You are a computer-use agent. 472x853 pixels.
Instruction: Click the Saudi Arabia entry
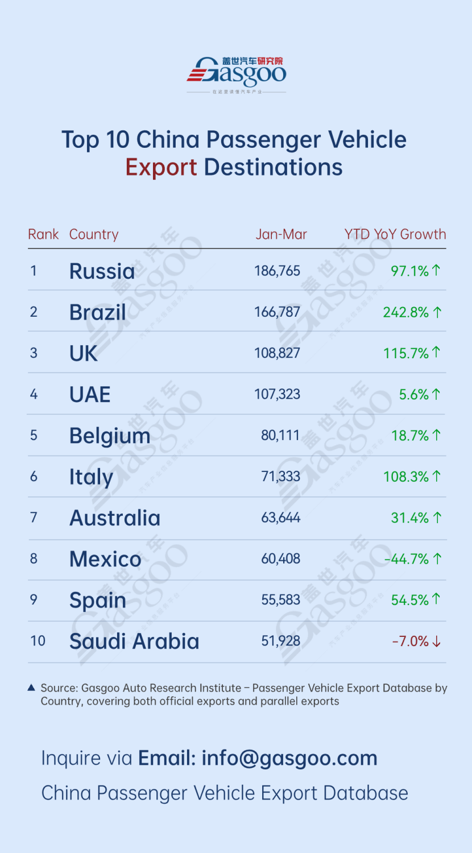coord(134,641)
